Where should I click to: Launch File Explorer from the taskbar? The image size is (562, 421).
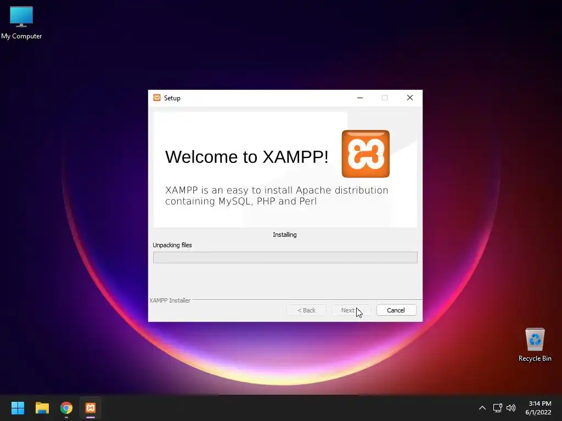click(x=42, y=408)
